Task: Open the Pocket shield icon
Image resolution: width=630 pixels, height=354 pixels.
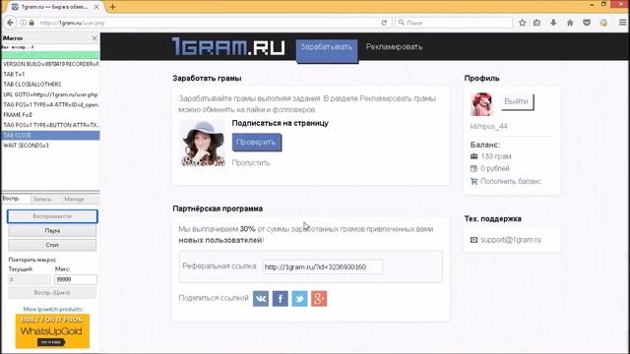Action: point(587,23)
